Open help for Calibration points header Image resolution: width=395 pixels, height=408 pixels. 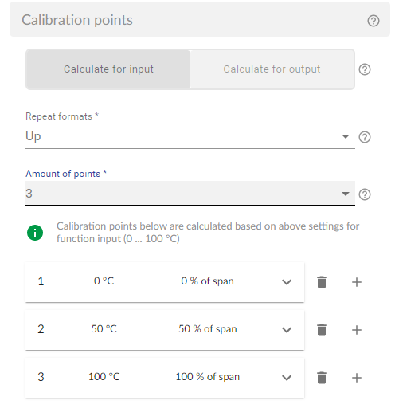tap(373, 21)
